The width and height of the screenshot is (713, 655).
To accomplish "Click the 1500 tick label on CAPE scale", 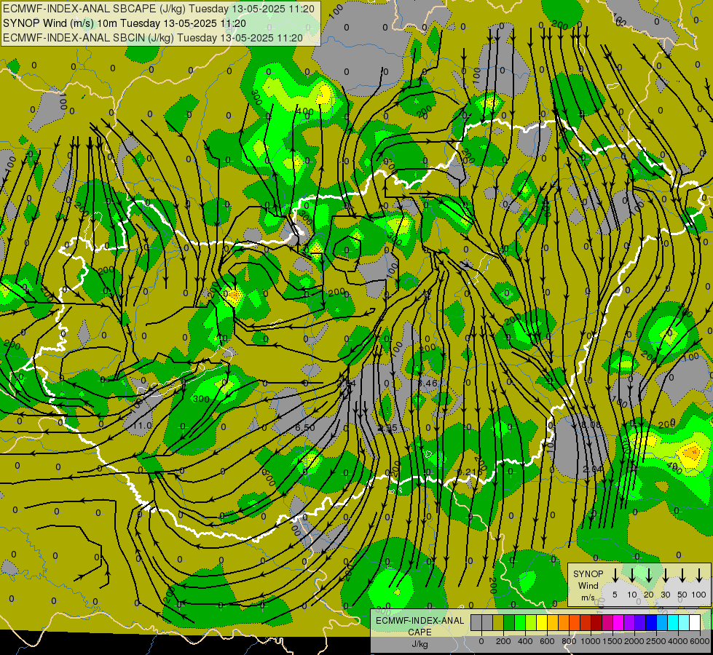I will click(612, 641).
